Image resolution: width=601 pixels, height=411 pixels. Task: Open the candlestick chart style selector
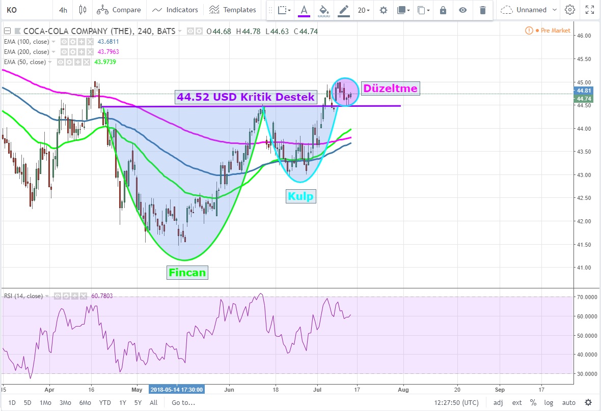pyautogui.click(x=83, y=10)
